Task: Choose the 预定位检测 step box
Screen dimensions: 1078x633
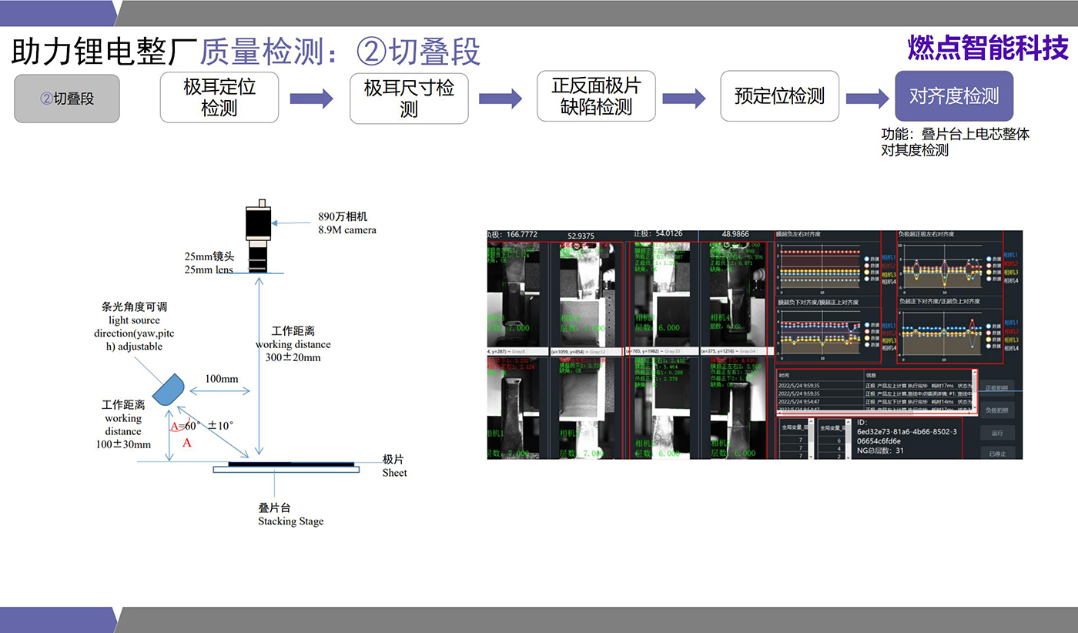Action: (x=779, y=96)
